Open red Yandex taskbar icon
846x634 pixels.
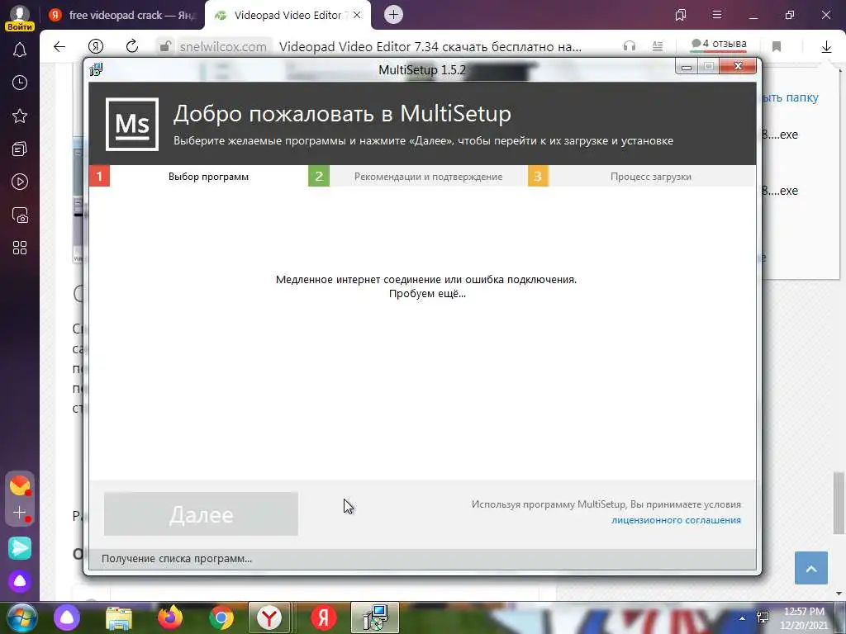click(324, 617)
